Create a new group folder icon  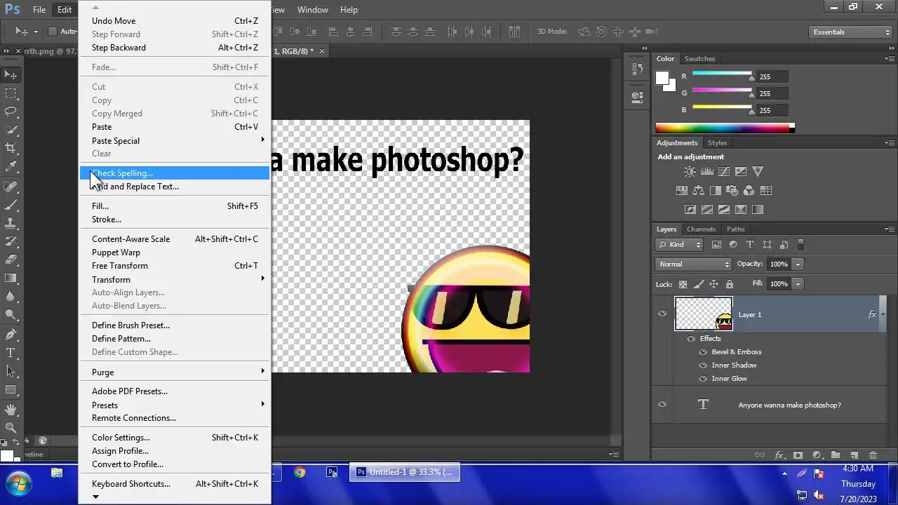(835, 455)
